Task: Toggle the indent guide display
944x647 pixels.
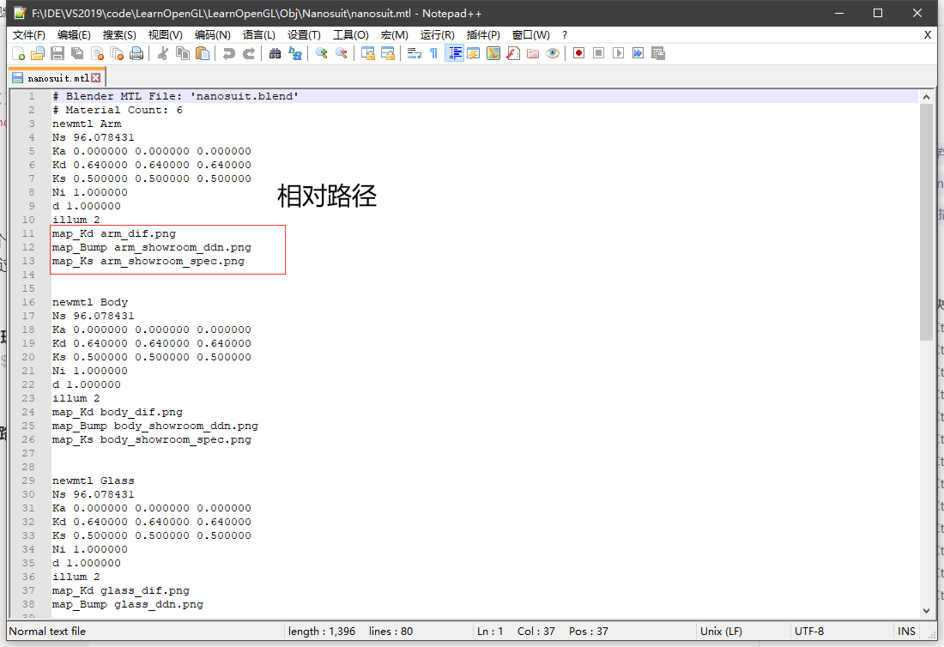Action: click(455, 52)
